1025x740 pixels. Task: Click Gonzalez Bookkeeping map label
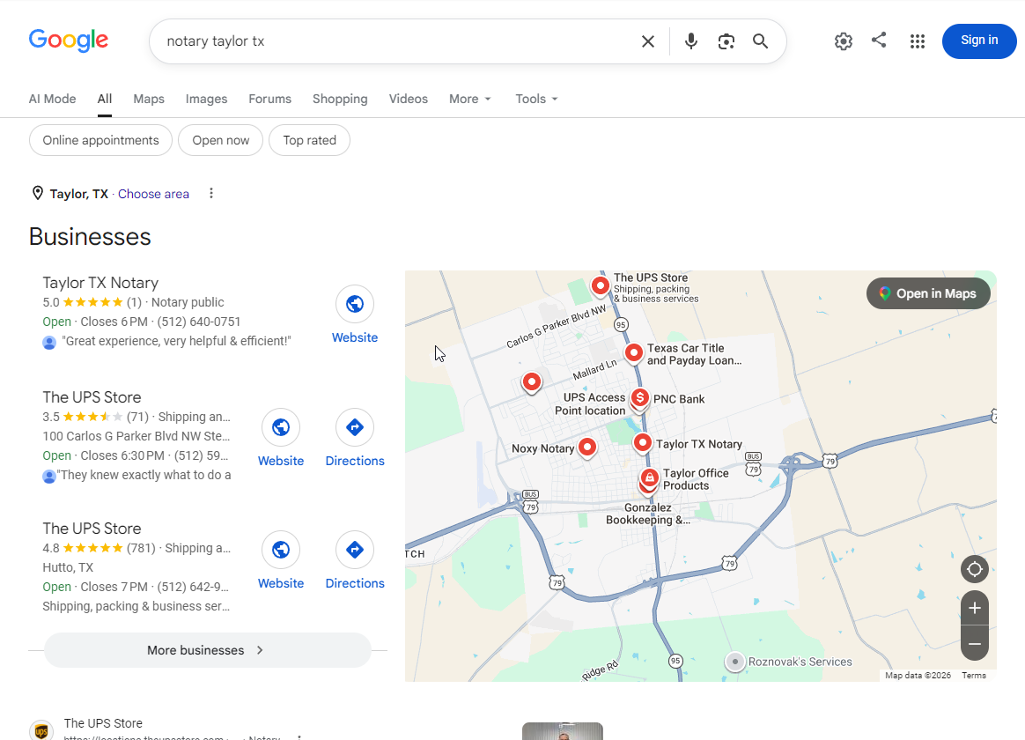tap(648, 514)
